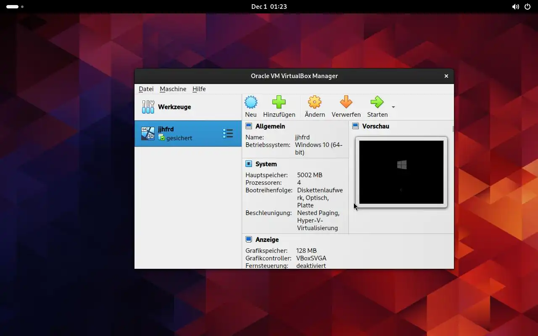Open the Starten dropdown arrow

[x=393, y=107]
